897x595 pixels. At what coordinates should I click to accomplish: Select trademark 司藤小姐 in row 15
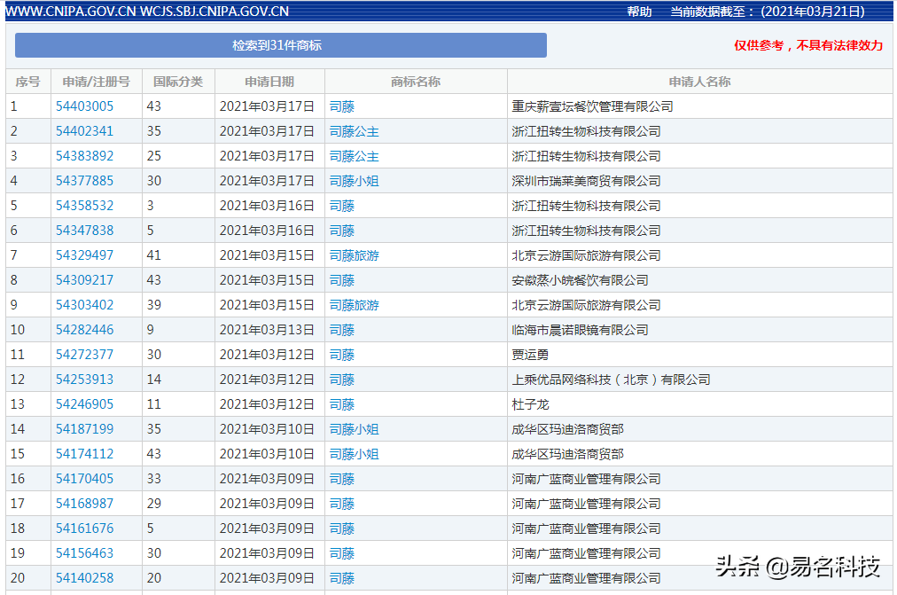[354, 454]
